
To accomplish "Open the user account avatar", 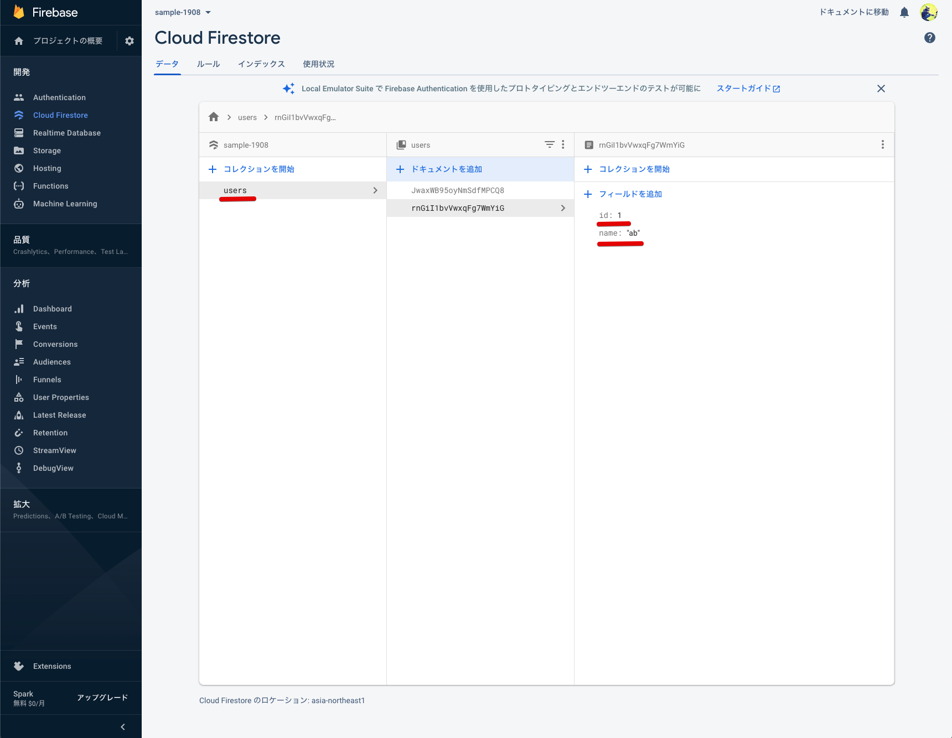I will [x=929, y=12].
